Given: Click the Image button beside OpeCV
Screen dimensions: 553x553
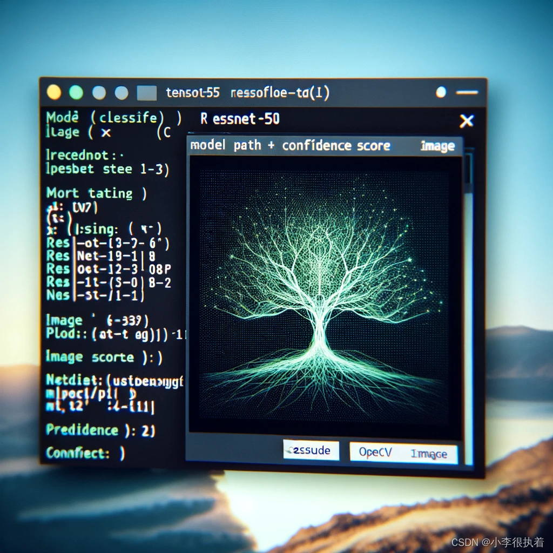Looking at the screenshot, I should click(429, 454).
